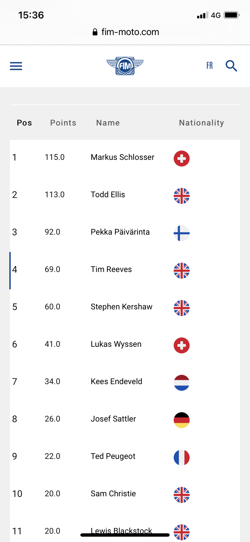Select the Points column header
The height and width of the screenshot is (542, 250).
pyautogui.click(x=63, y=123)
